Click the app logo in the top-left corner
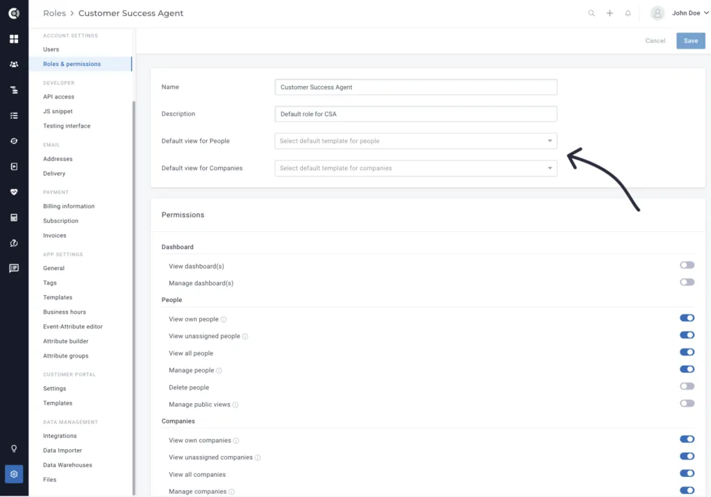Viewport: 711px width, 497px height. tap(14, 13)
